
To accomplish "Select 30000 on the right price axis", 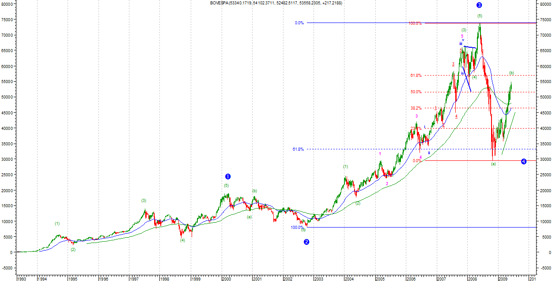I will [x=544, y=159].
